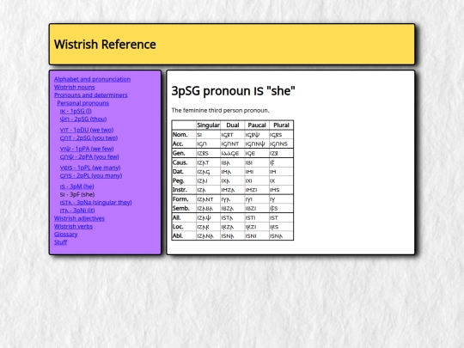The image size is (464, 348).
Task: Click the Loc. row label
Action: click(184, 227)
